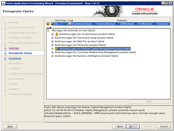The height and width of the screenshot is (131, 174).
Task: Click the disabled Finish button
Action: pyautogui.click(x=148, y=126)
